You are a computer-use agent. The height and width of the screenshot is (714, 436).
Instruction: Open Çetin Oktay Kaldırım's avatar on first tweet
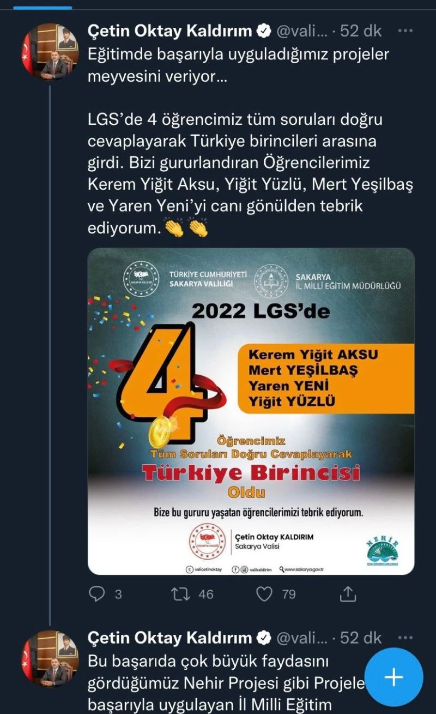point(50,51)
